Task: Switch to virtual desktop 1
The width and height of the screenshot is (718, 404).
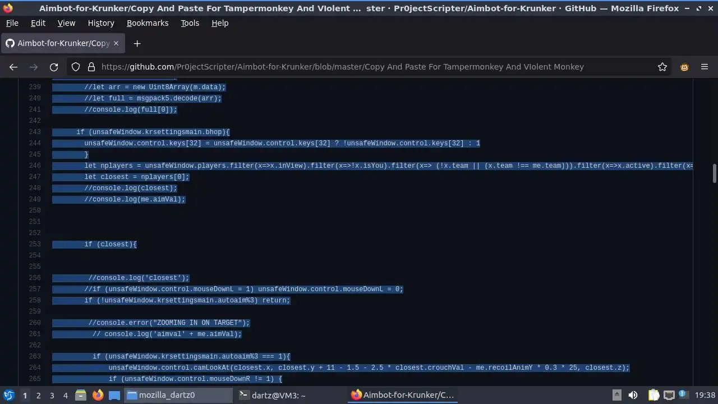Action: (25, 395)
